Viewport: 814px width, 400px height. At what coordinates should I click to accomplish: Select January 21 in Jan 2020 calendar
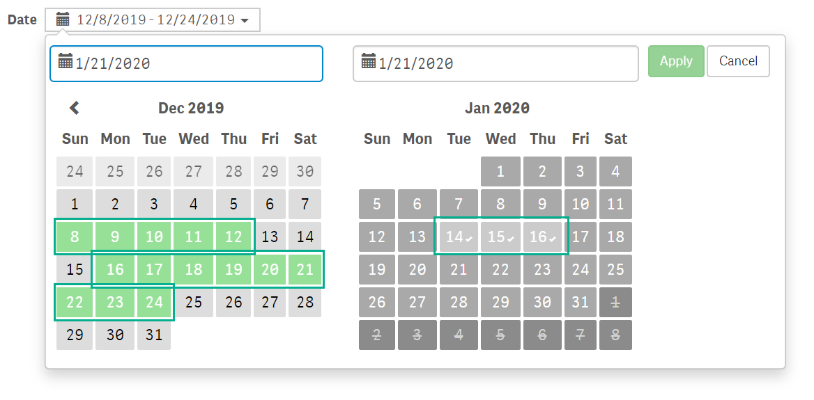tap(459, 269)
